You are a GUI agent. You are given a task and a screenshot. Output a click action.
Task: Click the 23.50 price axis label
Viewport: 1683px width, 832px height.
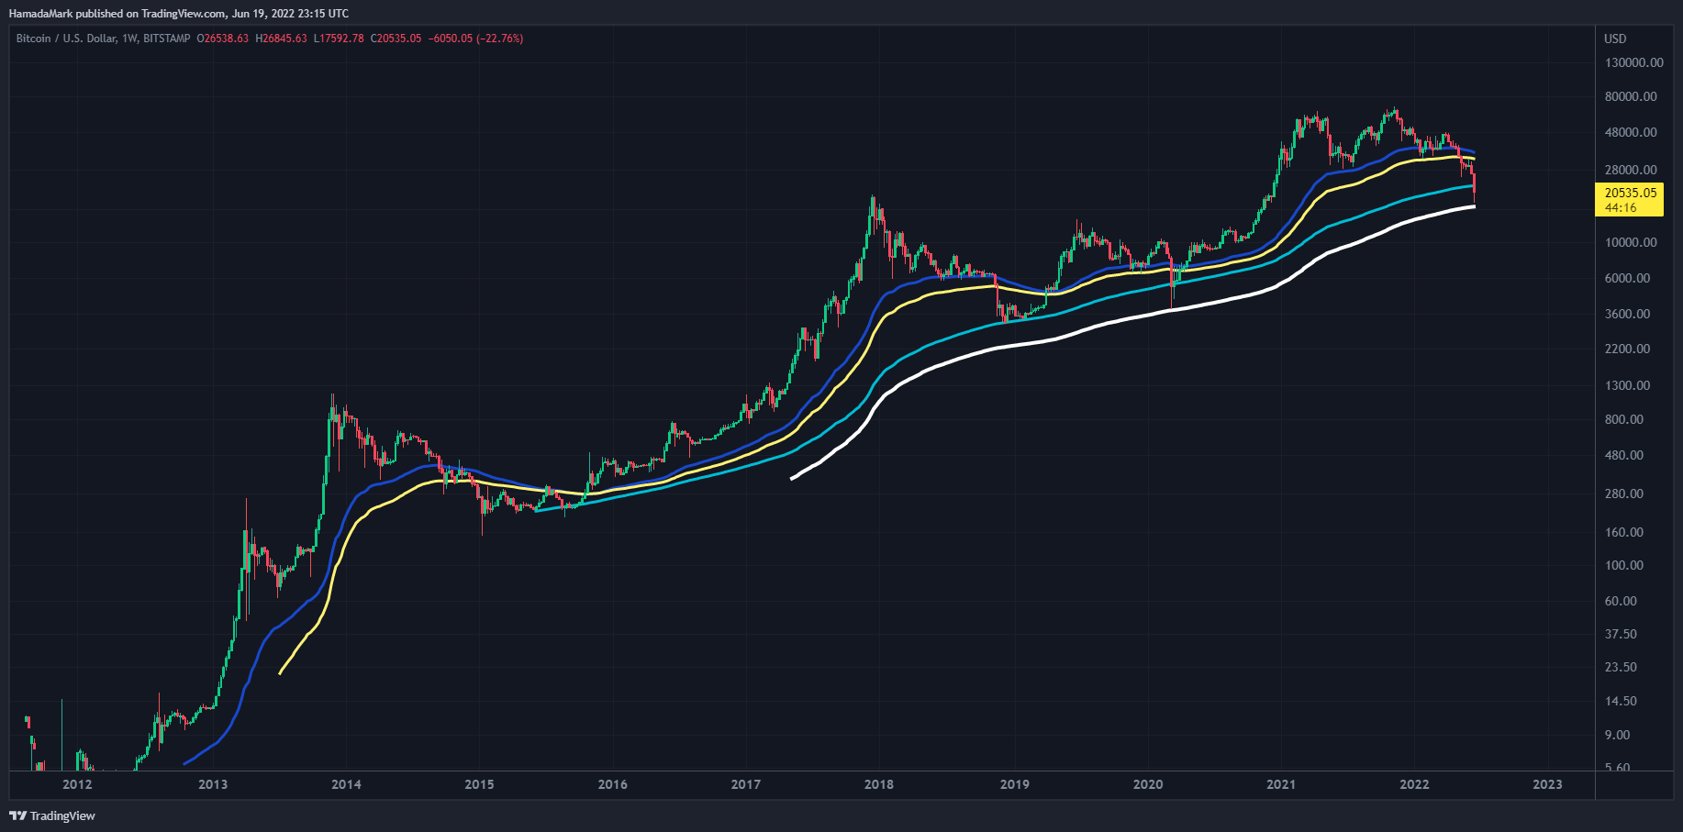pyautogui.click(x=1622, y=667)
